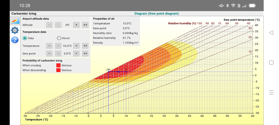Screen dimensions: 279x125
Task: Increase altitude with double plus button
Action: (x=85, y=25)
